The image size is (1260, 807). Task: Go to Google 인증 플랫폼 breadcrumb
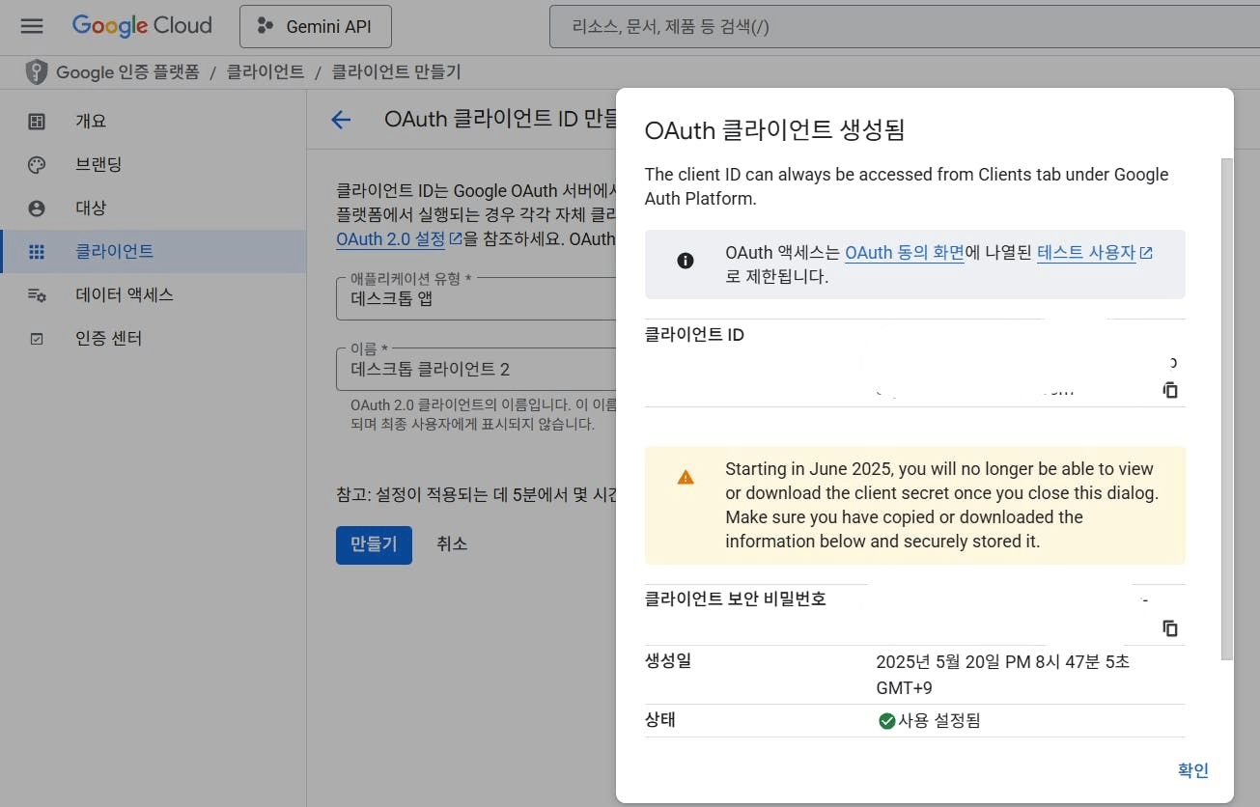127,71
